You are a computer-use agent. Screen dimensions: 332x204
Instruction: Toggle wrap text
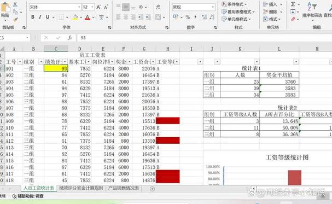(x=158, y=7)
